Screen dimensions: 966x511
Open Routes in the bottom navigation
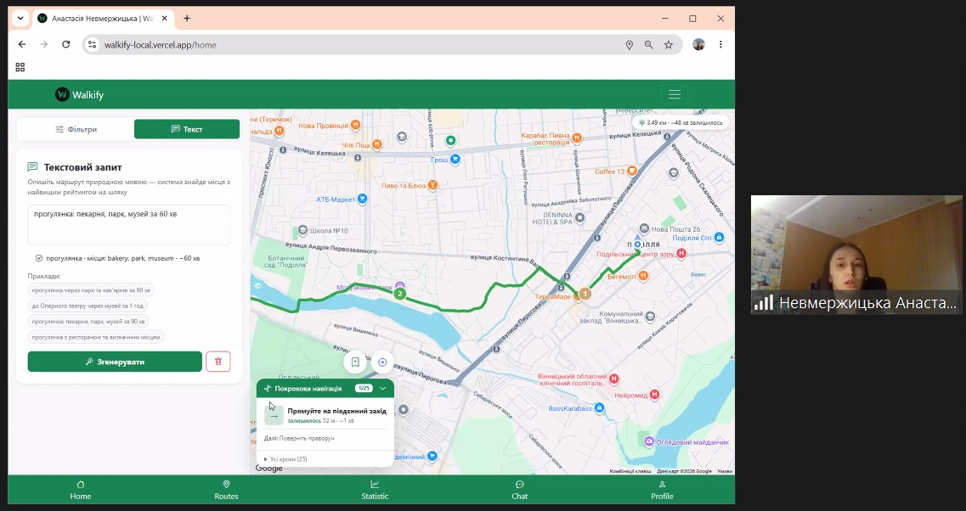click(226, 490)
